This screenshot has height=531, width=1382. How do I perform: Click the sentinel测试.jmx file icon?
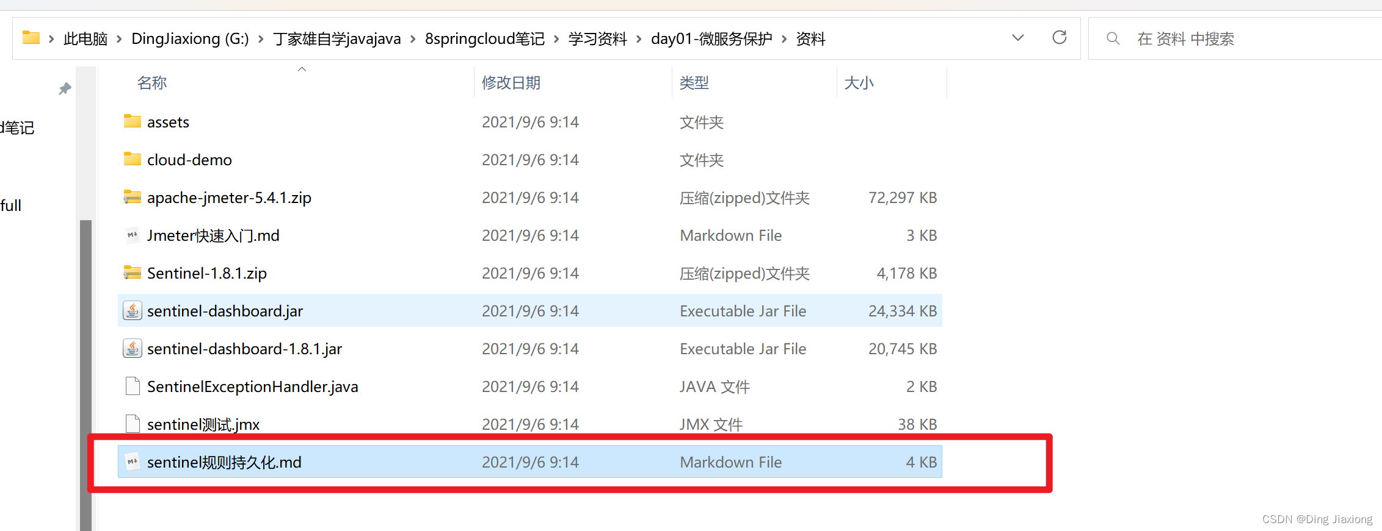pyautogui.click(x=133, y=424)
